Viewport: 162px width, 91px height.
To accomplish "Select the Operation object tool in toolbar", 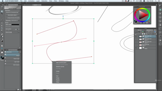I will point(2,11).
